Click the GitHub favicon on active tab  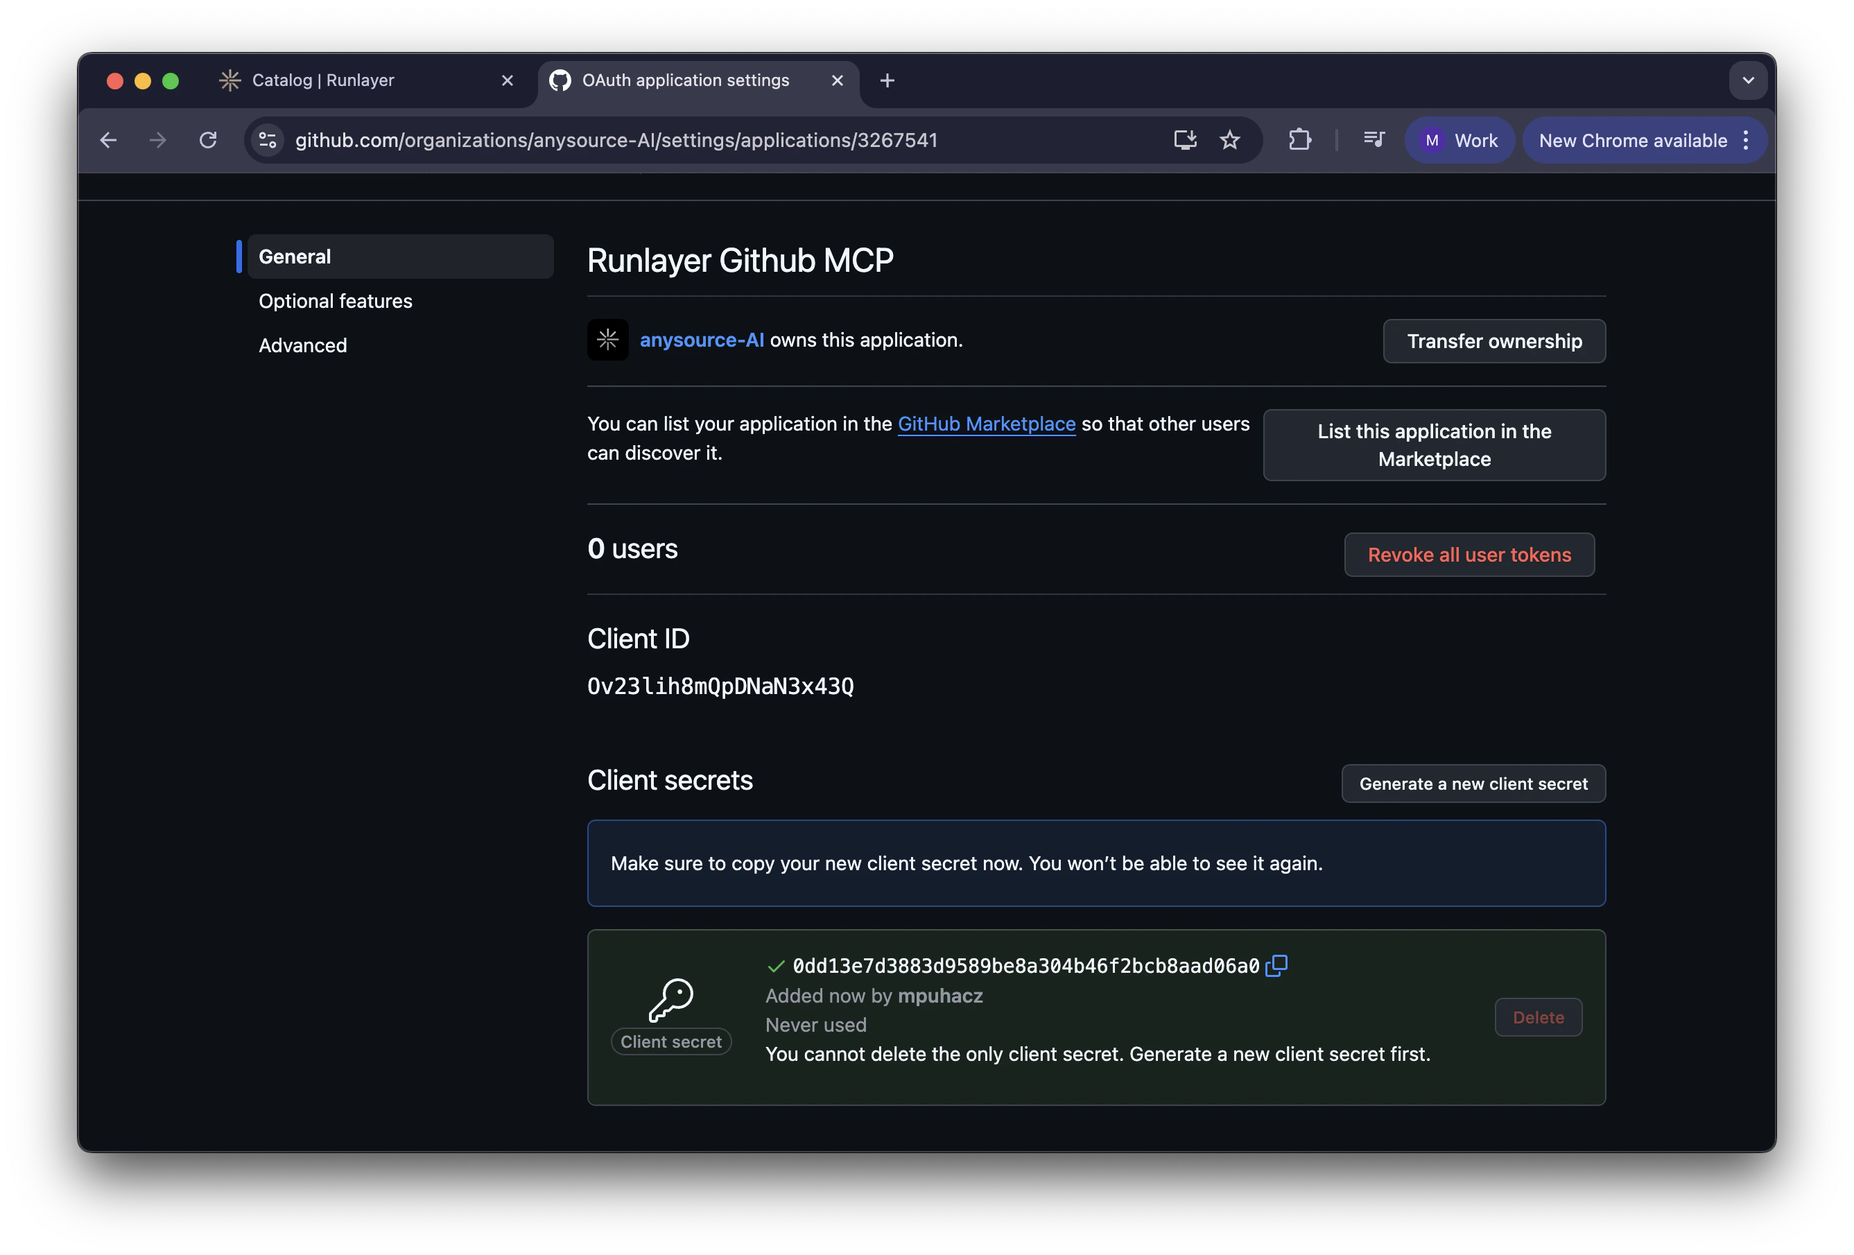click(560, 80)
